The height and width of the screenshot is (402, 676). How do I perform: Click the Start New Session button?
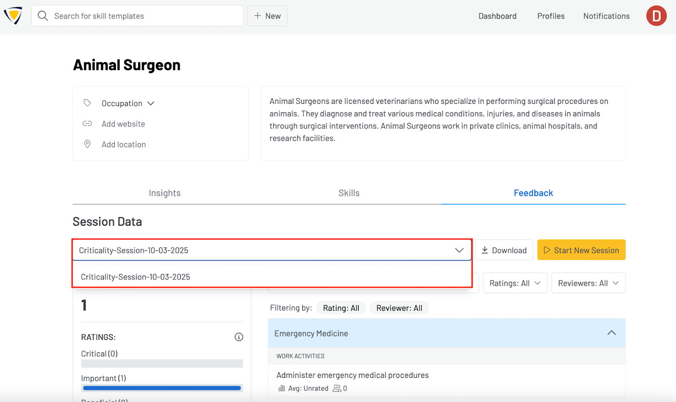click(x=581, y=250)
